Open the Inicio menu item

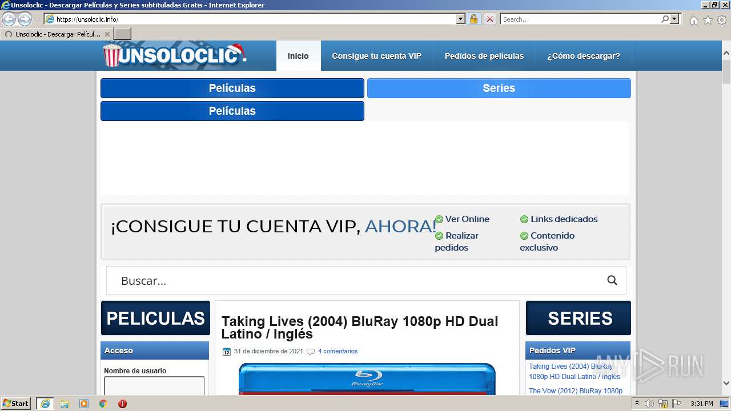pyautogui.click(x=298, y=56)
